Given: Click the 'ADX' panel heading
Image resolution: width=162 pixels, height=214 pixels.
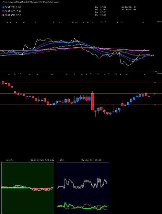Looking at the screenshot, I should click(62, 160).
